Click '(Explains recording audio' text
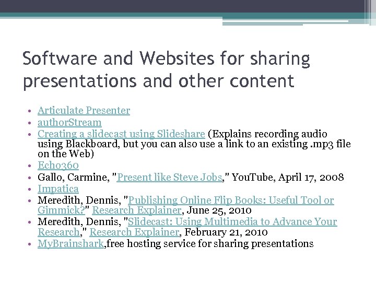The height and width of the screenshot is (282, 376). [267, 134]
